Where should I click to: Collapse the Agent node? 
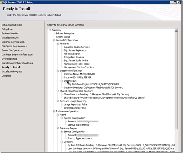point(58,115)
